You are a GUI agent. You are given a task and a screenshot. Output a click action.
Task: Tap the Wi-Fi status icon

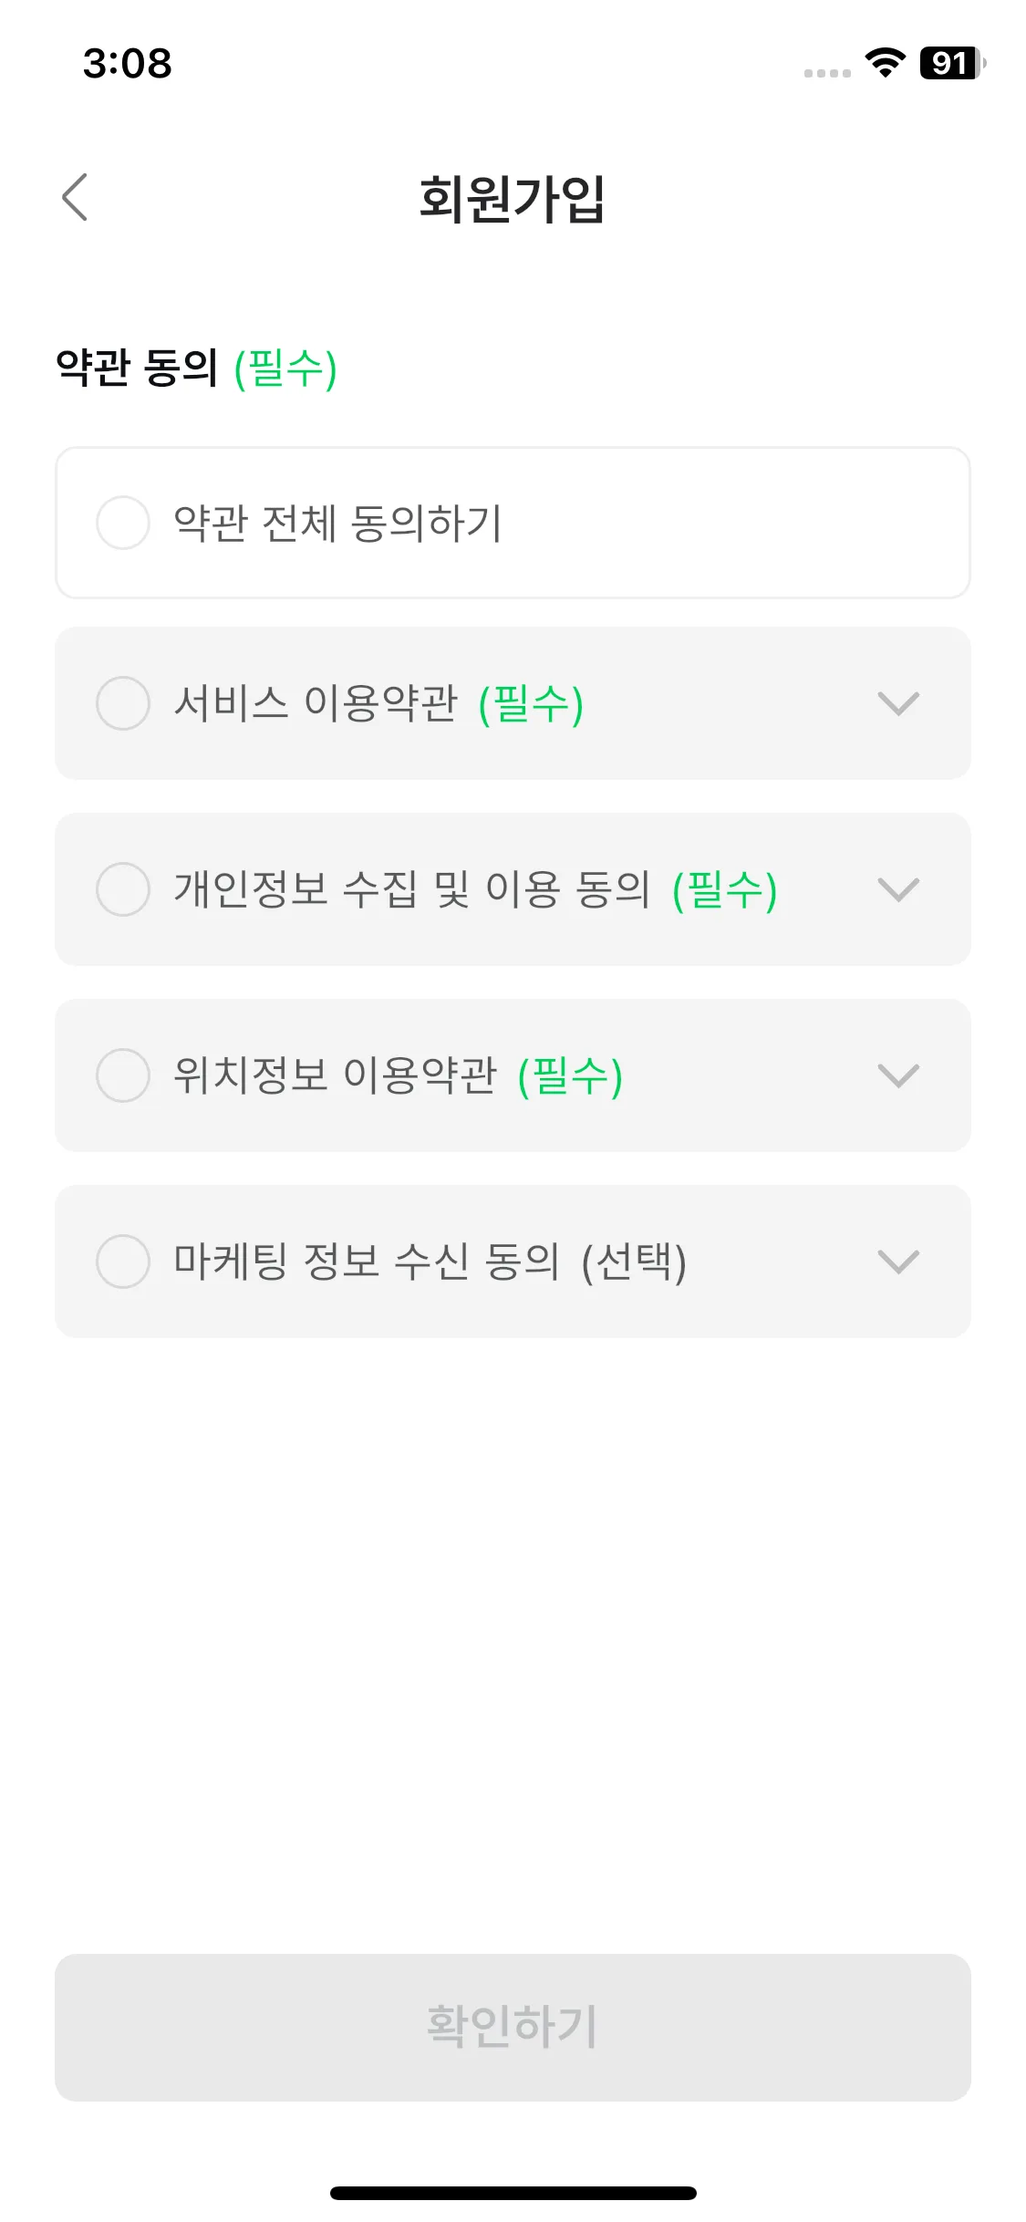coord(885,63)
